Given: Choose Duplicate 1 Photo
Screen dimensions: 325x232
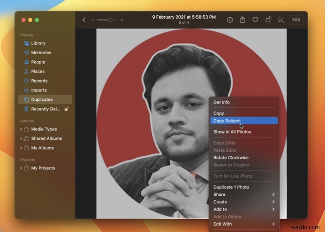Looking at the screenshot, I should click(244, 187).
